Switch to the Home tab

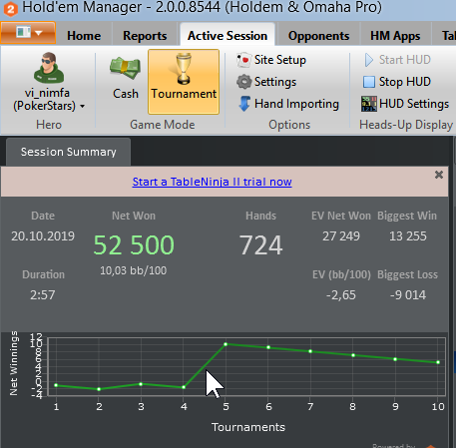coord(84,36)
